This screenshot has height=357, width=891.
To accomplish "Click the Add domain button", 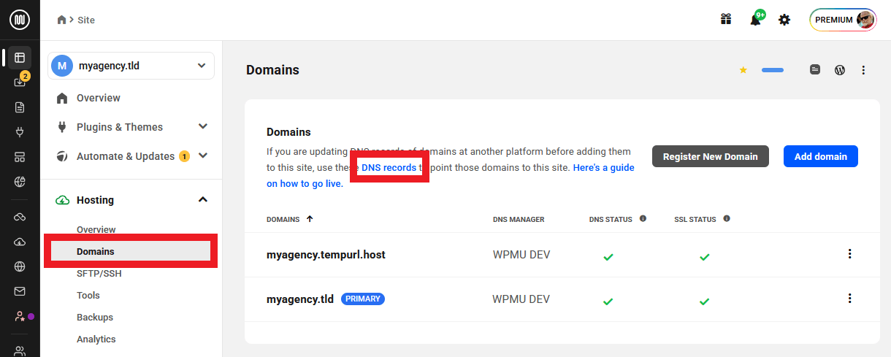I will click(821, 156).
